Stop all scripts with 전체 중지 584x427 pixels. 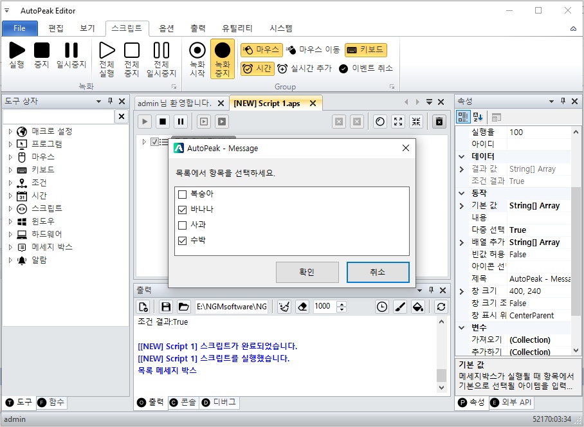pyautogui.click(x=132, y=59)
